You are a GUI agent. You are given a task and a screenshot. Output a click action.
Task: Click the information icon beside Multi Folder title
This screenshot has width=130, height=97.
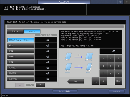tap(6, 8)
